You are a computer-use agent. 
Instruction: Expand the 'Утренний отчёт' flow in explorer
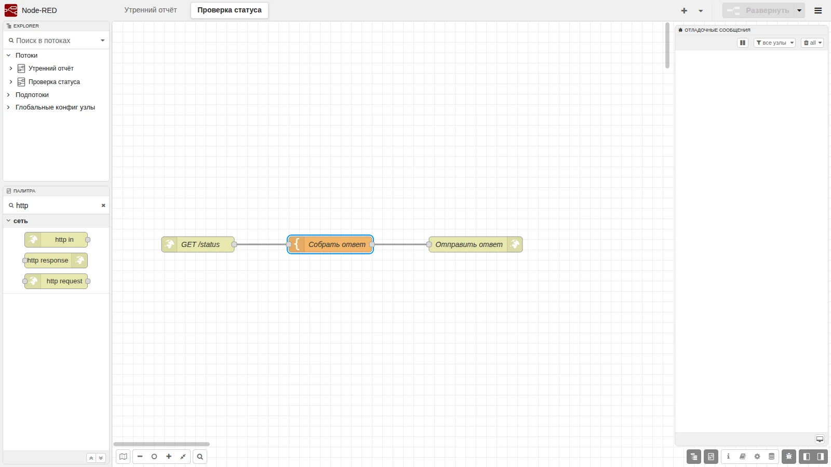(11, 68)
